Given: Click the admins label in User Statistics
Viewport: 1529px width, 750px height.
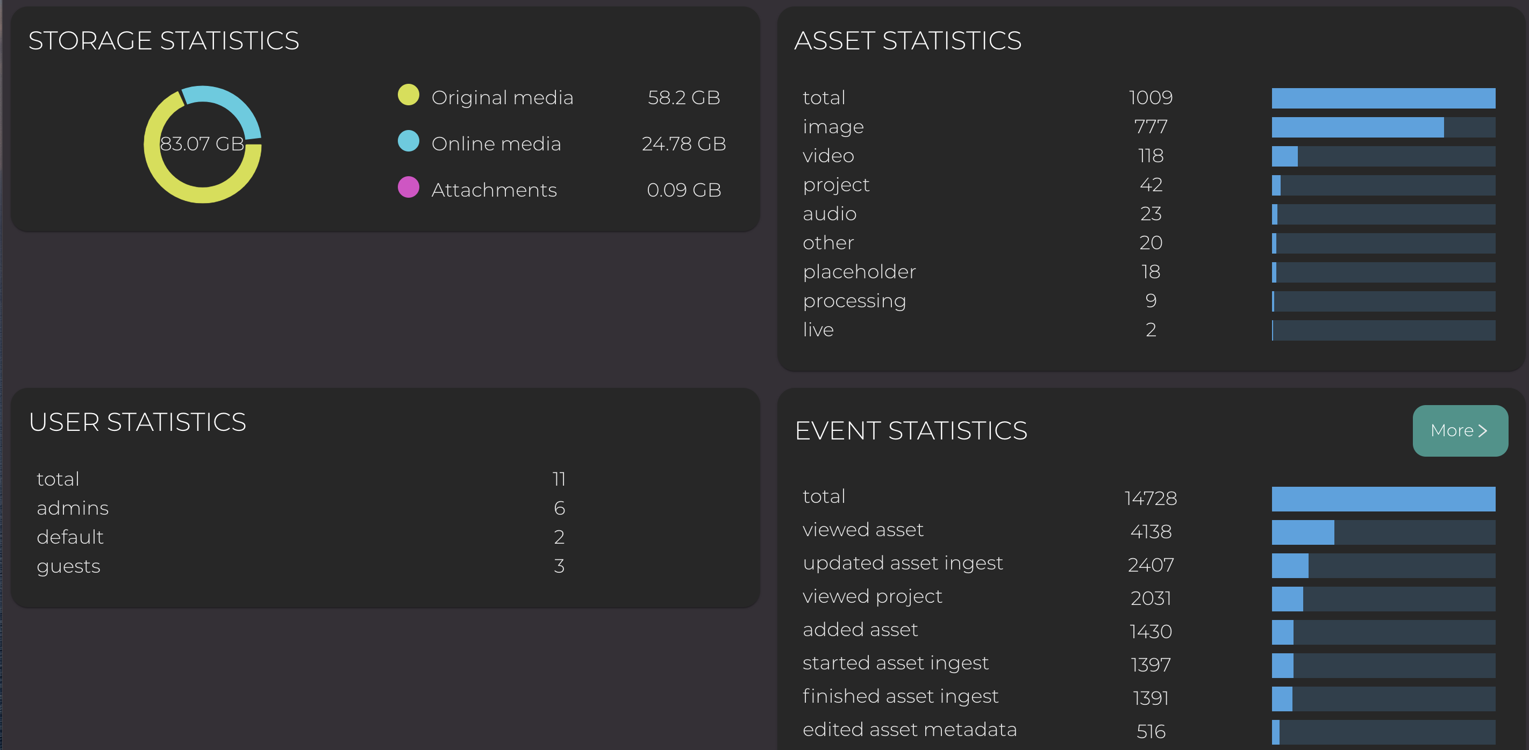Looking at the screenshot, I should pyautogui.click(x=73, y=508).
